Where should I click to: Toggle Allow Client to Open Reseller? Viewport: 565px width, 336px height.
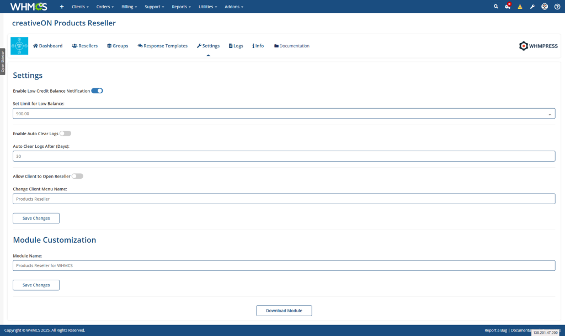point(77,176)
